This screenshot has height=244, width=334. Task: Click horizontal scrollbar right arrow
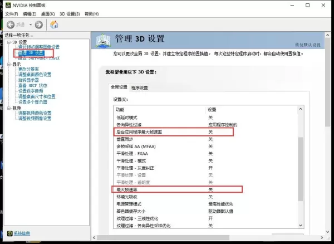point(322,237)
